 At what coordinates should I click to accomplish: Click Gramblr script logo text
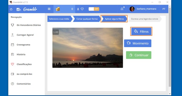tap(30, 9)
